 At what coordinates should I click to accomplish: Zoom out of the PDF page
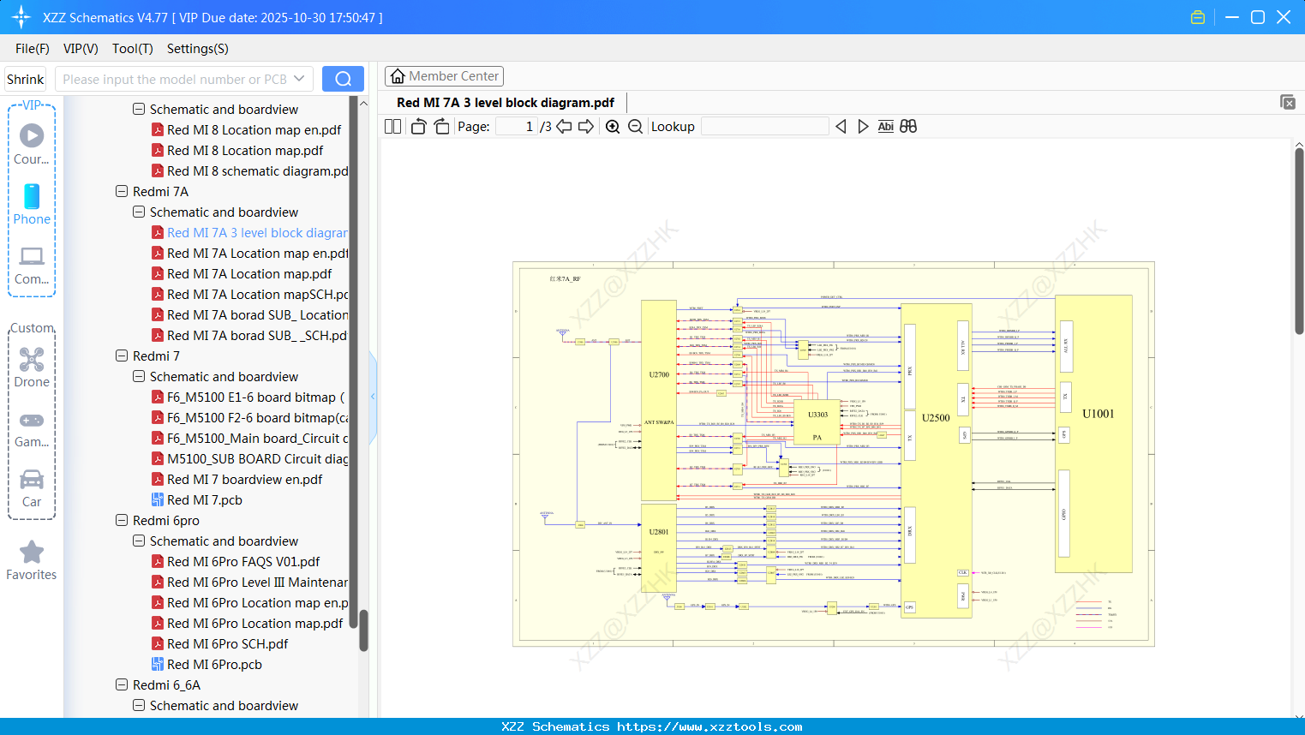point(635,126)
